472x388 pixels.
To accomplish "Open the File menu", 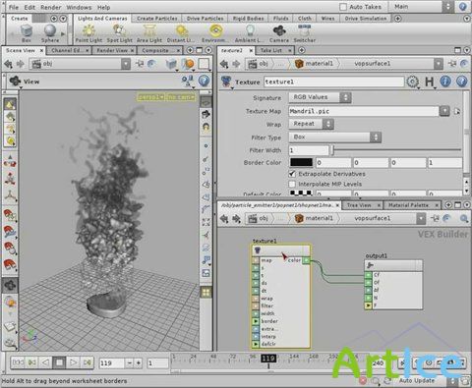I will pos(14,7).
